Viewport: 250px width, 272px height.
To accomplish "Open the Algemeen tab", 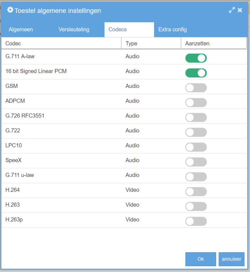I will point(21,30).
